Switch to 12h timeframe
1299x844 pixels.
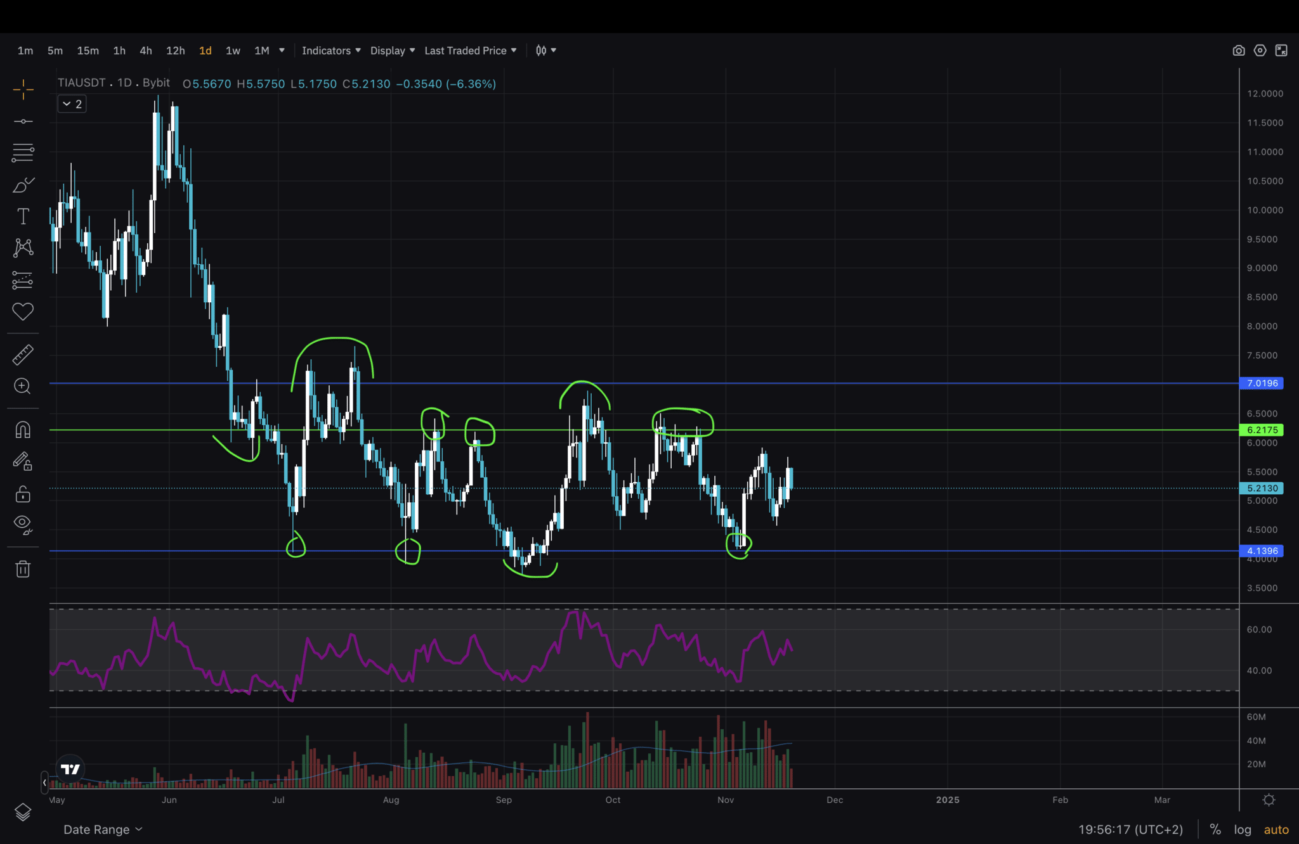pos(176,51)
